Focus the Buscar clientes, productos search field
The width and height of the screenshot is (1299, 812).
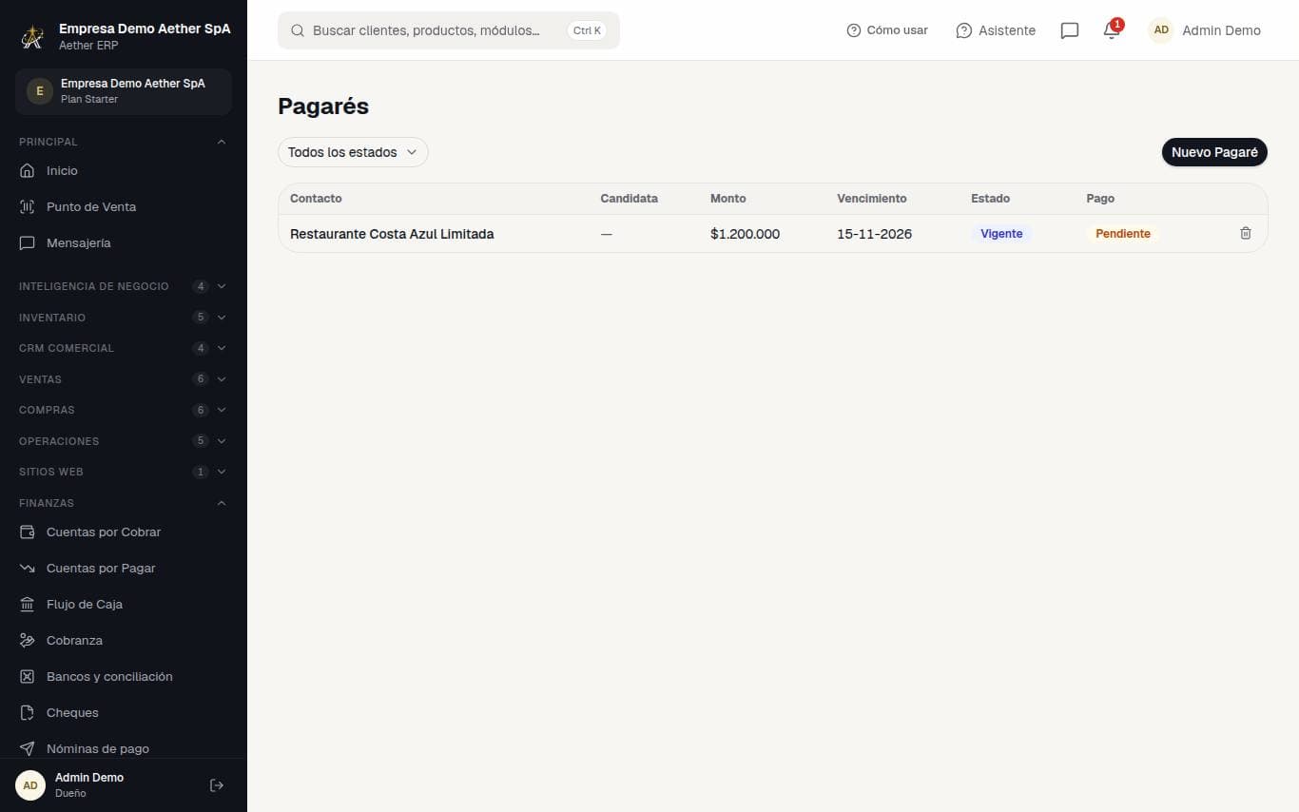tap(449, 30)
